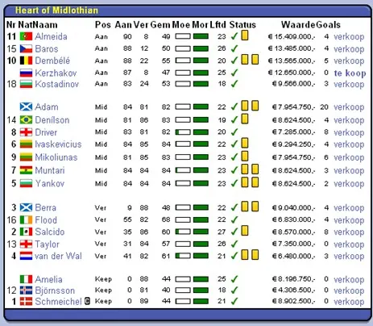This screenshot has width=373, height=326.
Task: Click the Goals column header
Action: (x=328, y=25)
